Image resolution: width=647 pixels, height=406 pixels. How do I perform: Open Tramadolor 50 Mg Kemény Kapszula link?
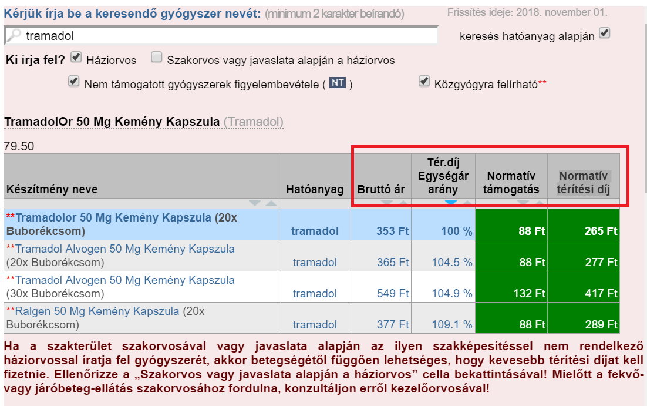113,217
